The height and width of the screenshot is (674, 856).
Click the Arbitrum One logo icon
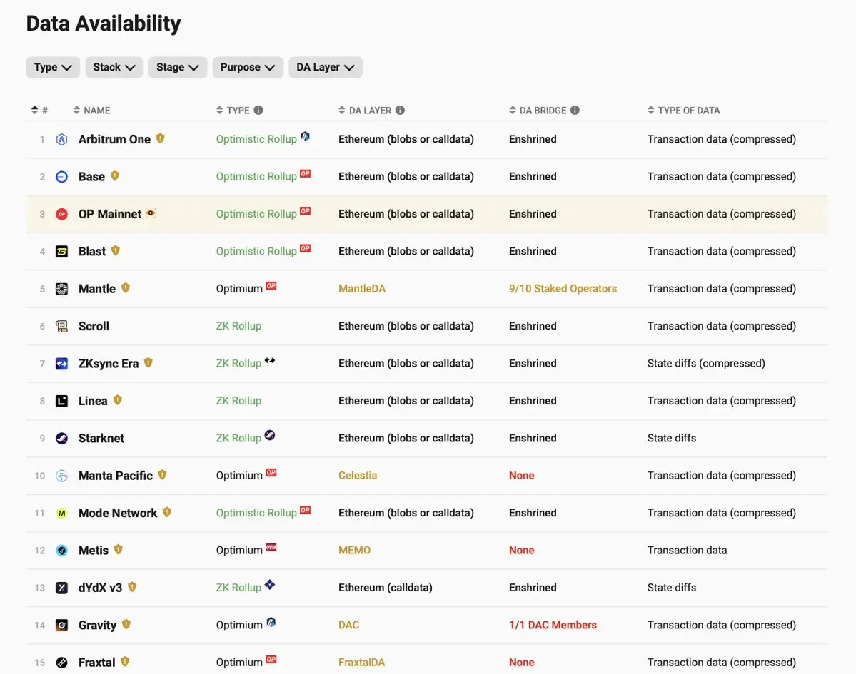(x=61, y=139)
